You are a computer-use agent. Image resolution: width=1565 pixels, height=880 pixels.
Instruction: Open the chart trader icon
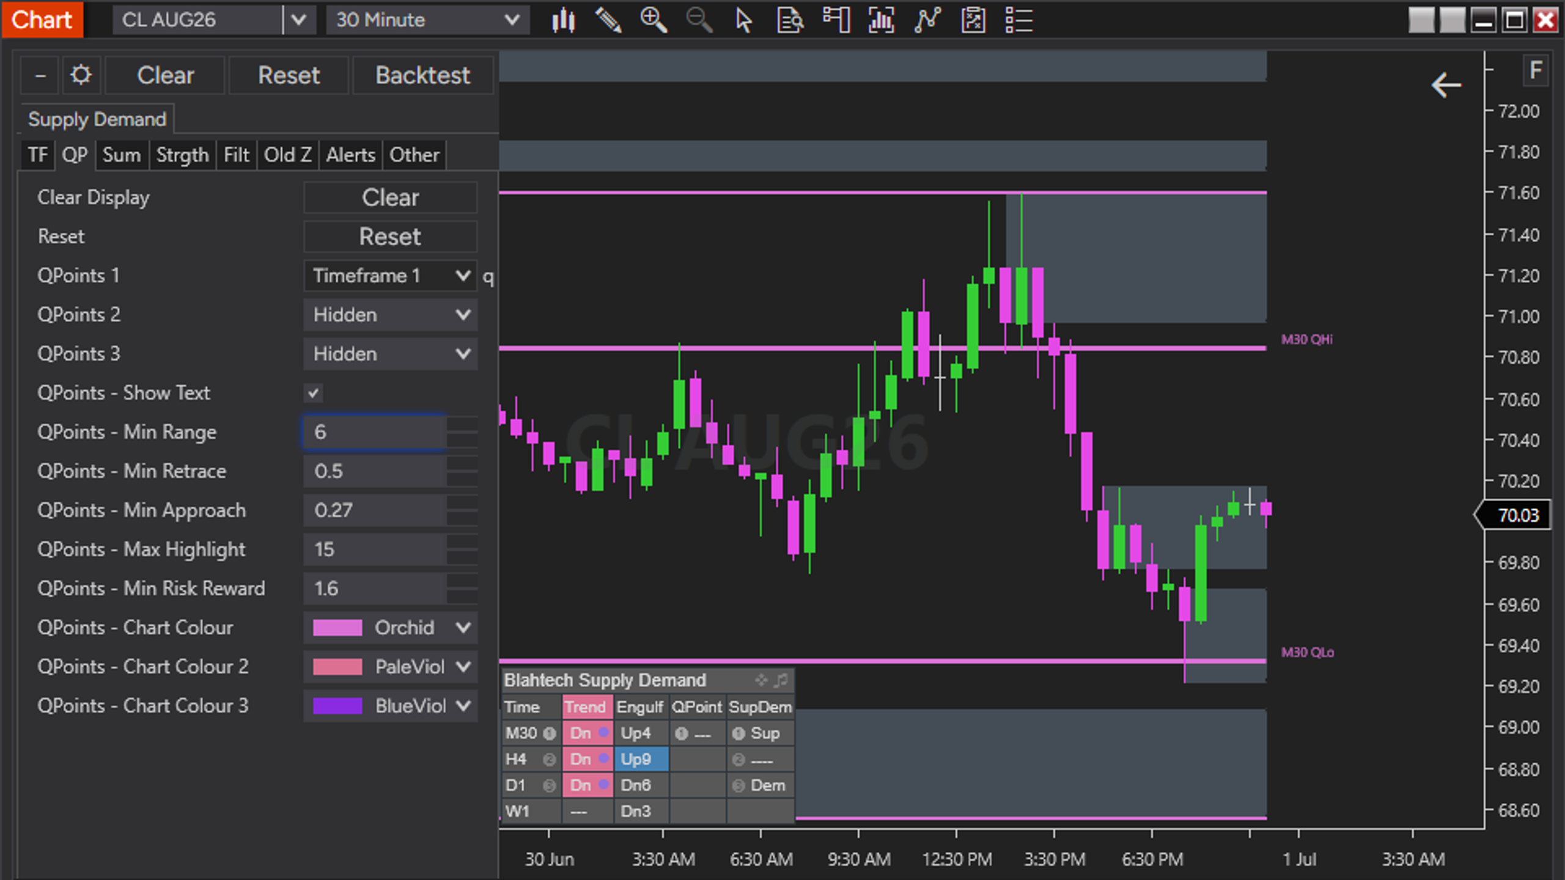(x=836, y=20)
